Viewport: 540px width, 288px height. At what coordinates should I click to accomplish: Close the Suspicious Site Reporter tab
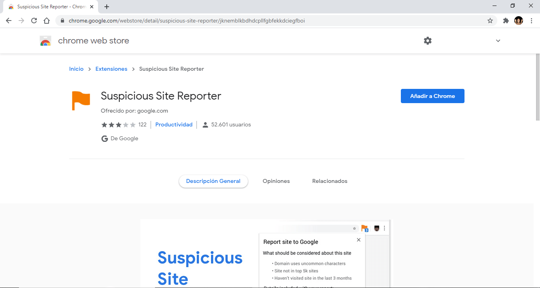pyautogui.click(x=92, y=7)
